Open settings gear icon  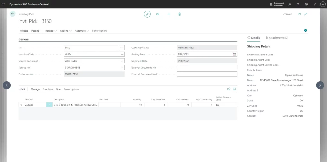point(306,4)
